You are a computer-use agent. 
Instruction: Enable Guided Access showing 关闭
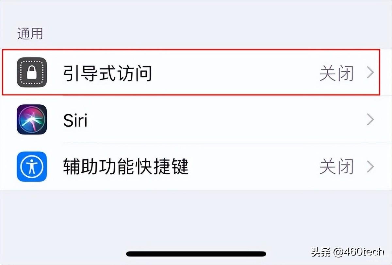click(x=336, y=73)
